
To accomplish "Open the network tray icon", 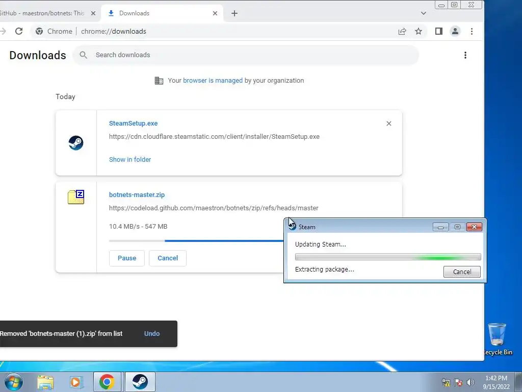I will 446,382.
